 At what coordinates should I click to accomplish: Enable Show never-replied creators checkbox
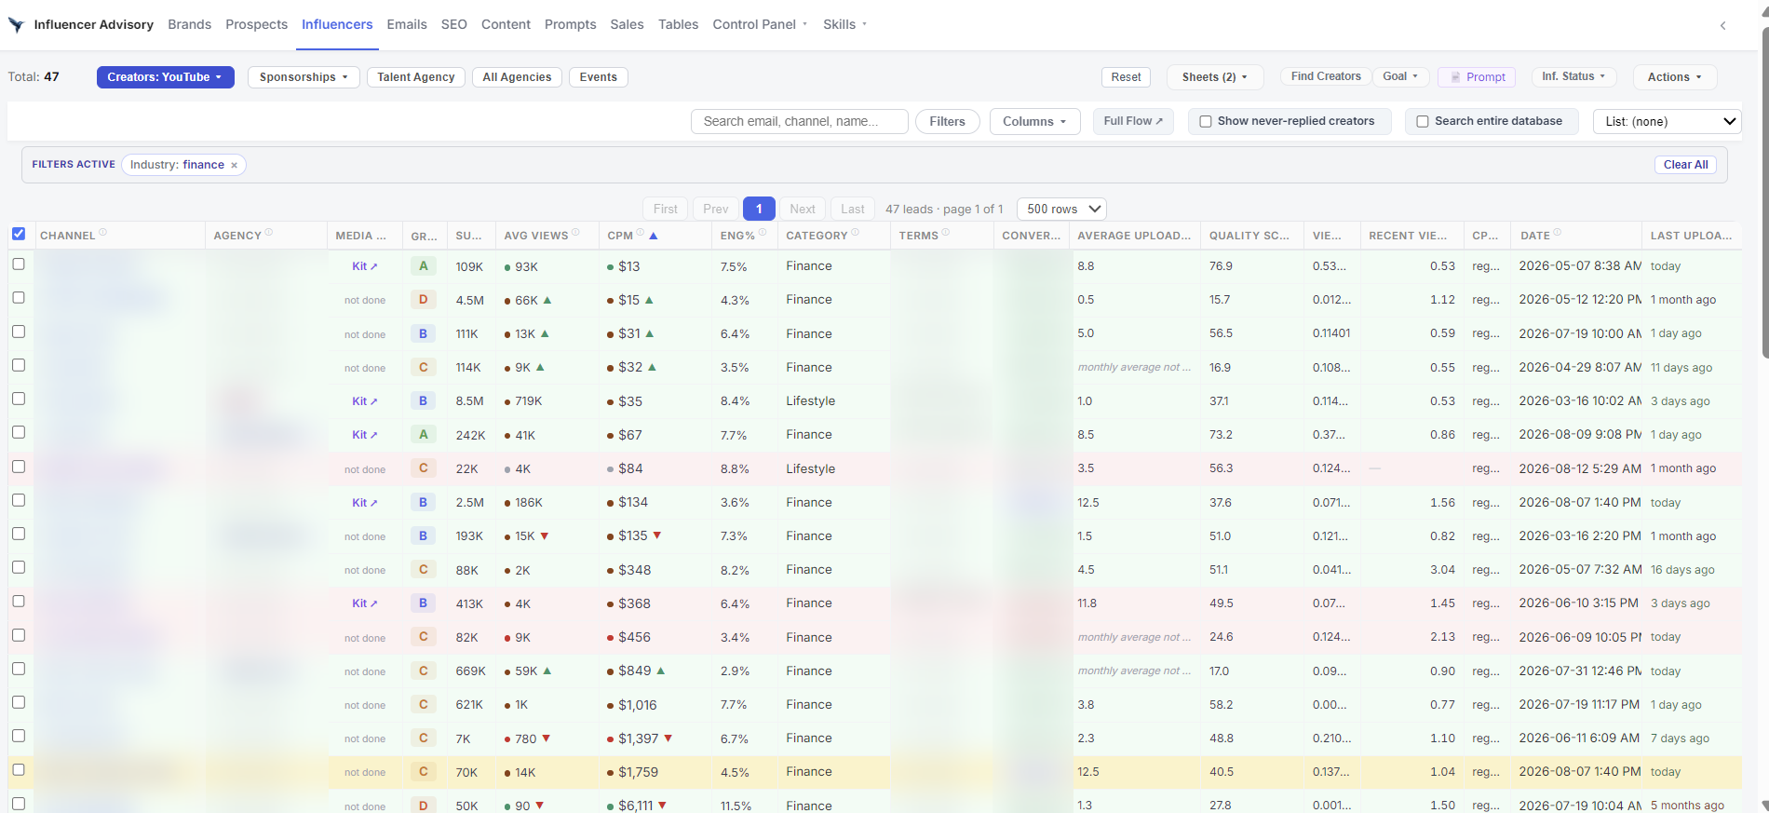[1206, 121]
